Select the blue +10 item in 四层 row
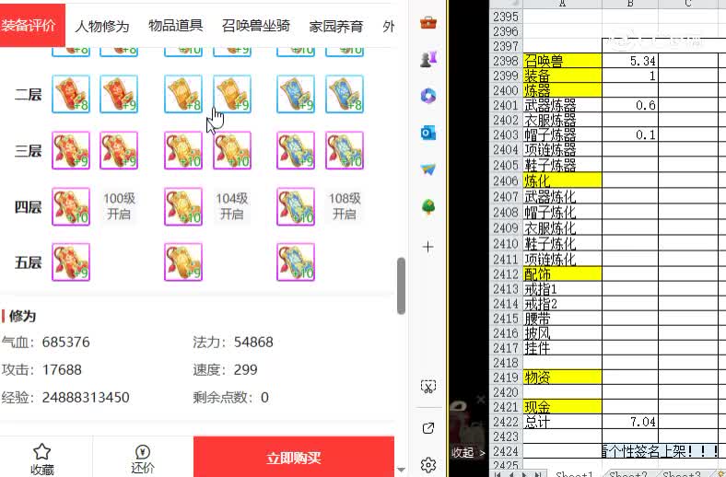The height and width of the screenshot is (477, 726). [x=296, y=206]
